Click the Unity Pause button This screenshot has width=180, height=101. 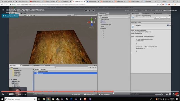pyautogui.click(x=90, y=11)
